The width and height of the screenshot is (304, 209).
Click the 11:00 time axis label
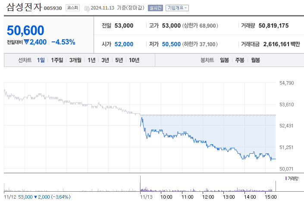(188, 197)
